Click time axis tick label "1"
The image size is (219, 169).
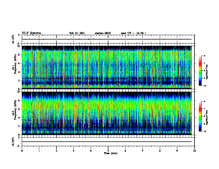click(39, 151)
